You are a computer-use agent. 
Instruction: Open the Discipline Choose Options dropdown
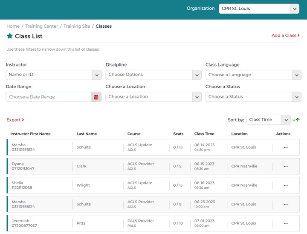click(153, 75)
